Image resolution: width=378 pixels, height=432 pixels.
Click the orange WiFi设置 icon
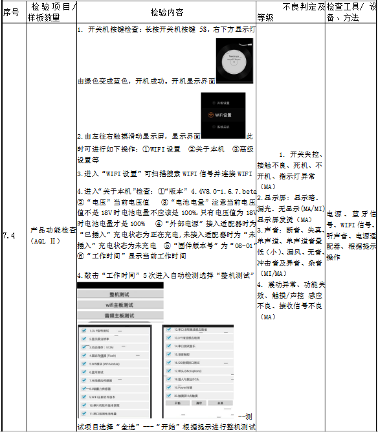(210, 115)
